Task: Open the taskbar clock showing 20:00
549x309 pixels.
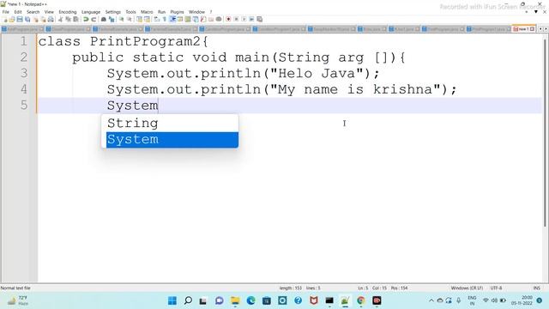Action: coord(522,300)
